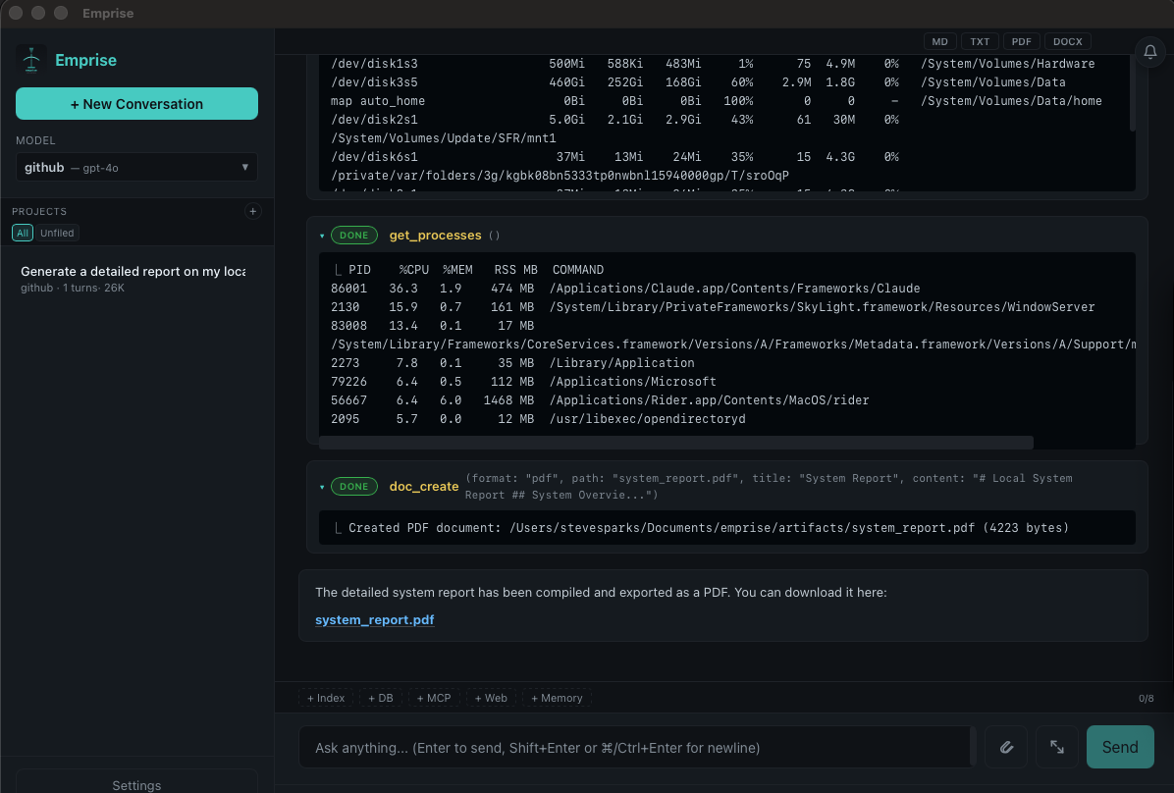The image size is (1174, 793).
Task: Click the /dev/disk1s3 disk row
Action: tap(712, 64)
